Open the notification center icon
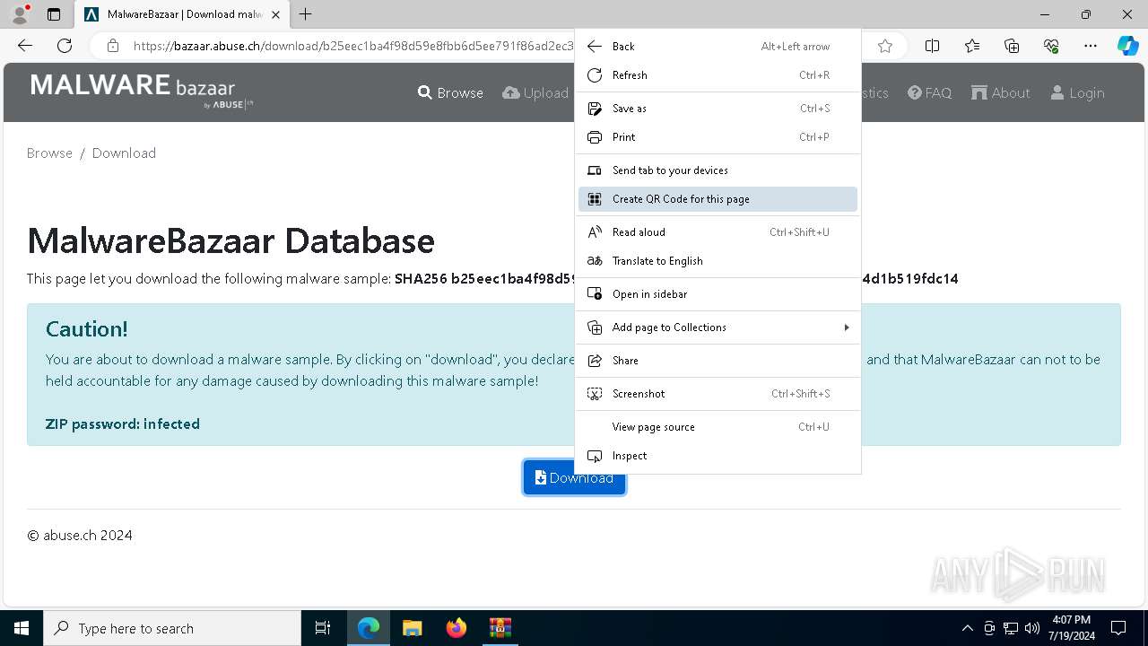Viewport: 1148px width, 646px height. tap(1118, 628)
